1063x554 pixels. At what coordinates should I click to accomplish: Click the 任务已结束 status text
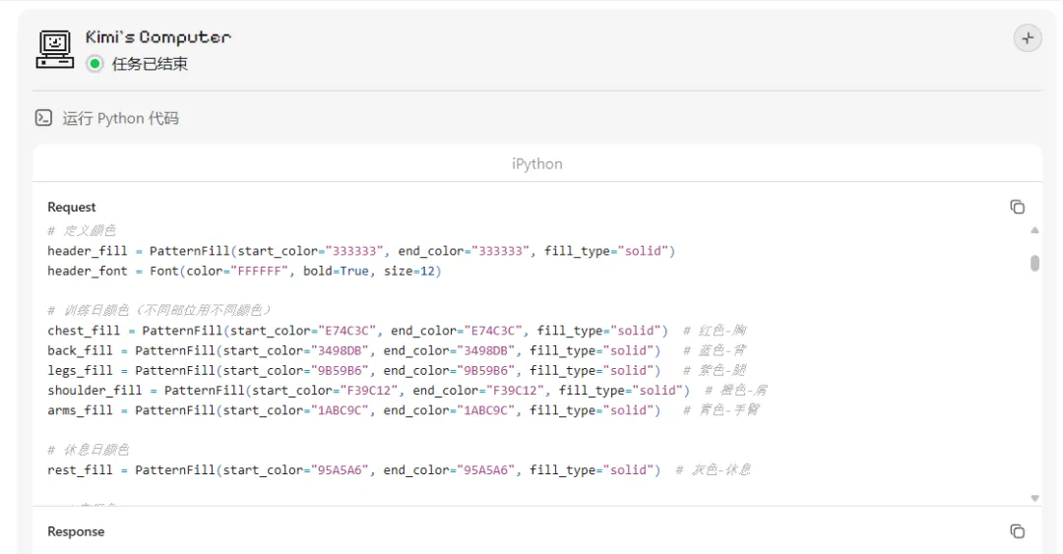coord(150,64)
